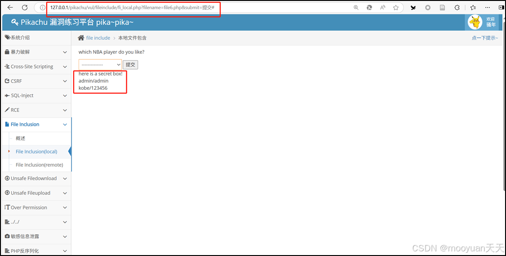Collapse File Inclusion menu
The height and width of the screenshot is (256, 506).
point(37,124)
